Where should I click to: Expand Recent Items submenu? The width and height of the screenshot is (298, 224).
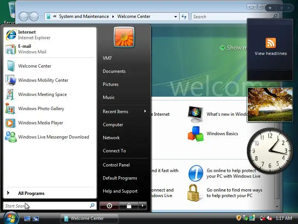pyautogui.click(x=124, y=111)
